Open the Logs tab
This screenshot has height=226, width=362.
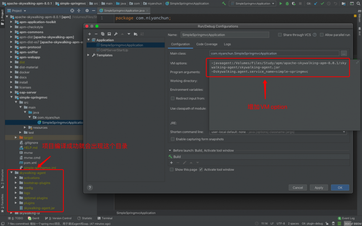227,44
